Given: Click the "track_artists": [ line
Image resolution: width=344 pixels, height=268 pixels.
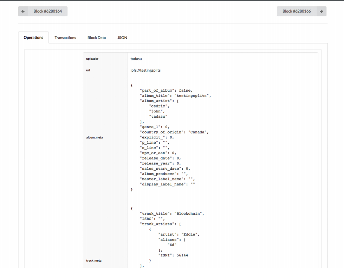Looking at the screenshot, I should pos(160,224).
